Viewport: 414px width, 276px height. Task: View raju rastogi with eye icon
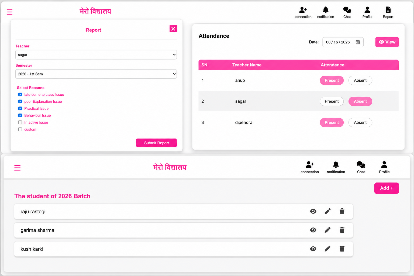313,211
